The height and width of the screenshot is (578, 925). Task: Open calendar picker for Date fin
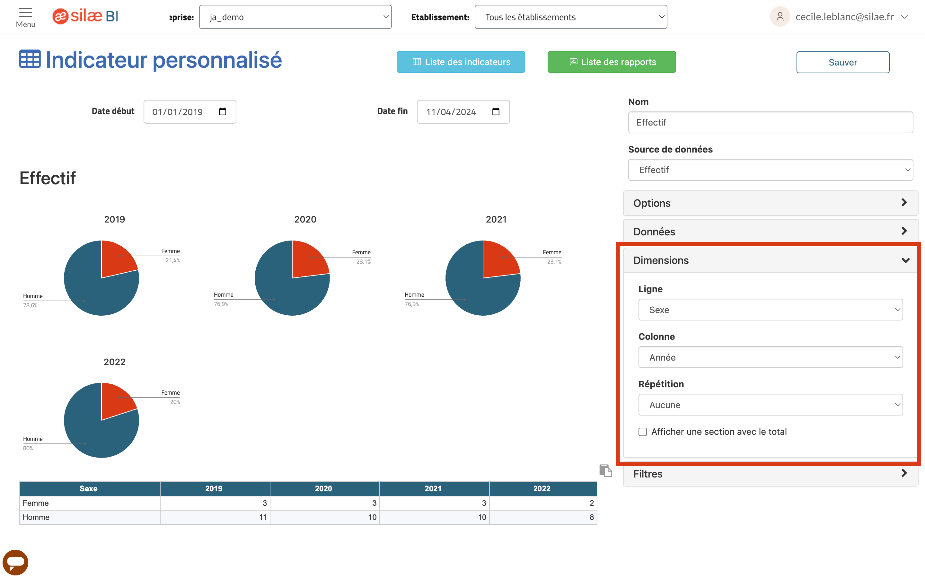point(496,112)
